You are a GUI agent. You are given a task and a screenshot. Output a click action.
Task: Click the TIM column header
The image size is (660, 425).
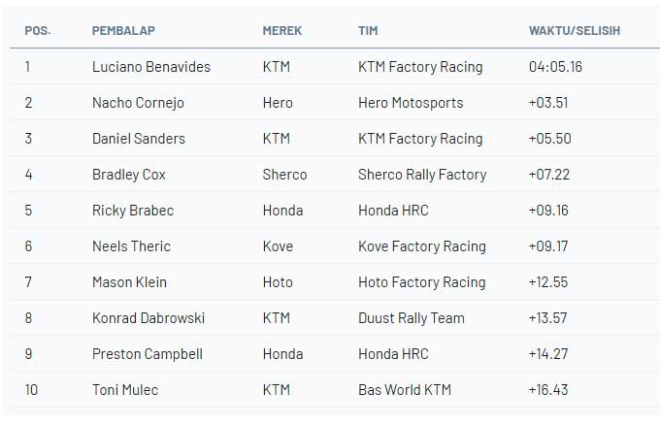pyautogui.click(x=368, y=30)
